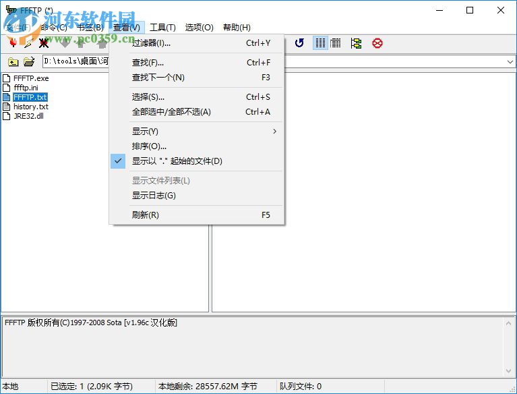Viewport: 517px width, 394px height.
Task: Open the remote path dropdown arrow
Action: click(x=510, y=61)
